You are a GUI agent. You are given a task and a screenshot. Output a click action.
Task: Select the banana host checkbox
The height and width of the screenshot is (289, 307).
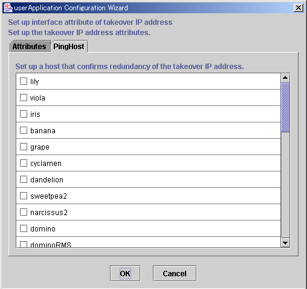[24, 130]
